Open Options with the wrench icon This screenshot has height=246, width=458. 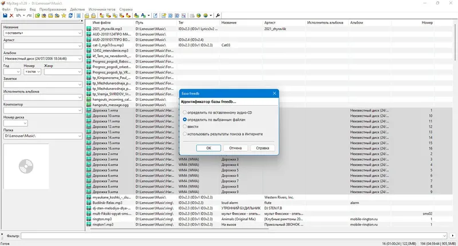(x=218, y=15)
